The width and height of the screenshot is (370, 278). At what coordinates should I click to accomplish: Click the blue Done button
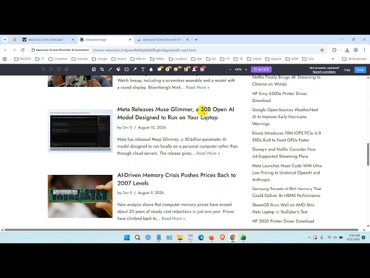360,69
